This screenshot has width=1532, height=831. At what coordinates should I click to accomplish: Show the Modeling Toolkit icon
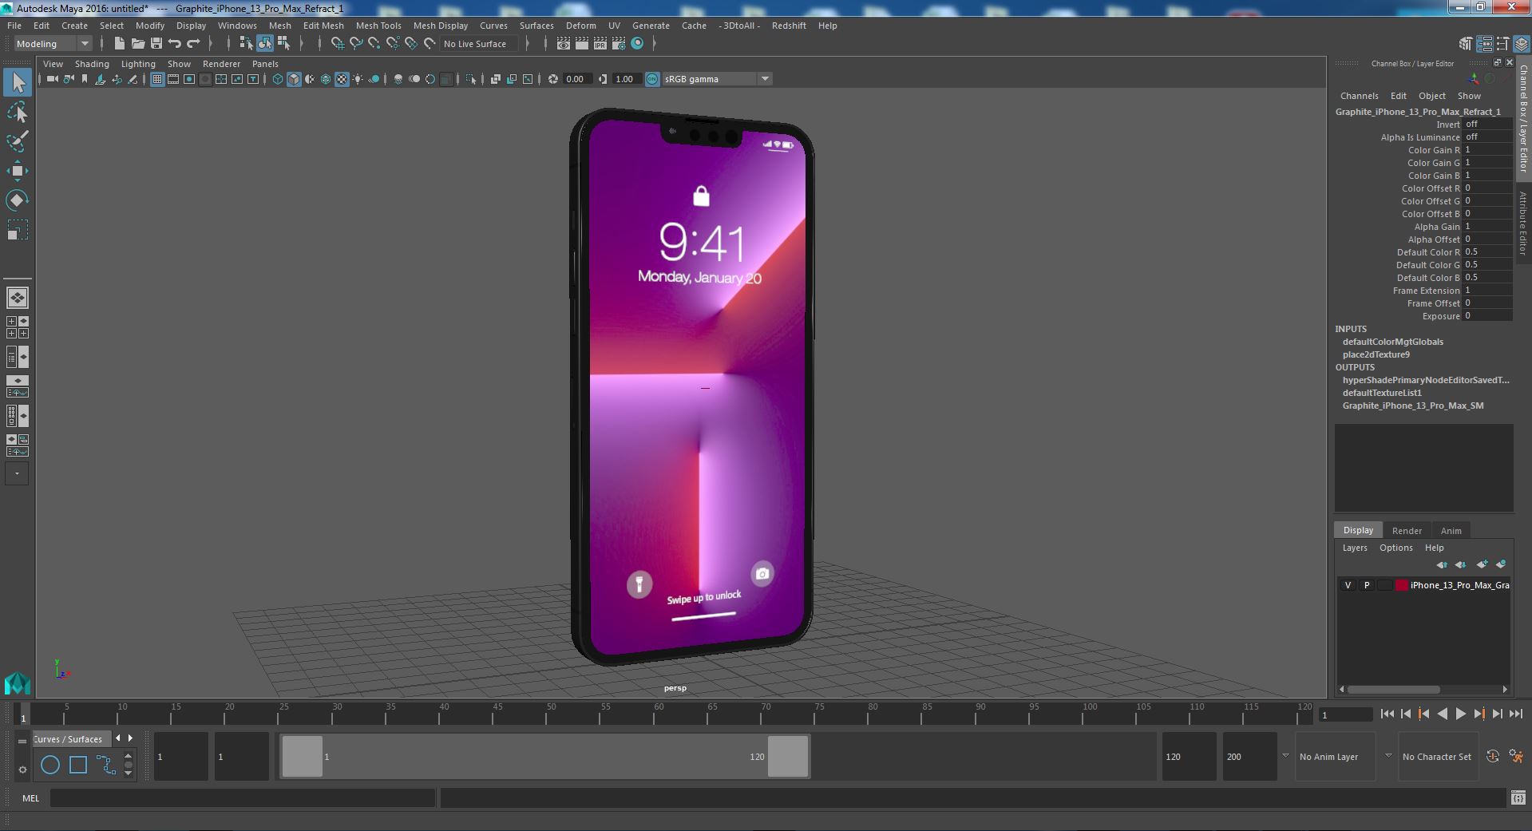click(x=1466, y=44)
